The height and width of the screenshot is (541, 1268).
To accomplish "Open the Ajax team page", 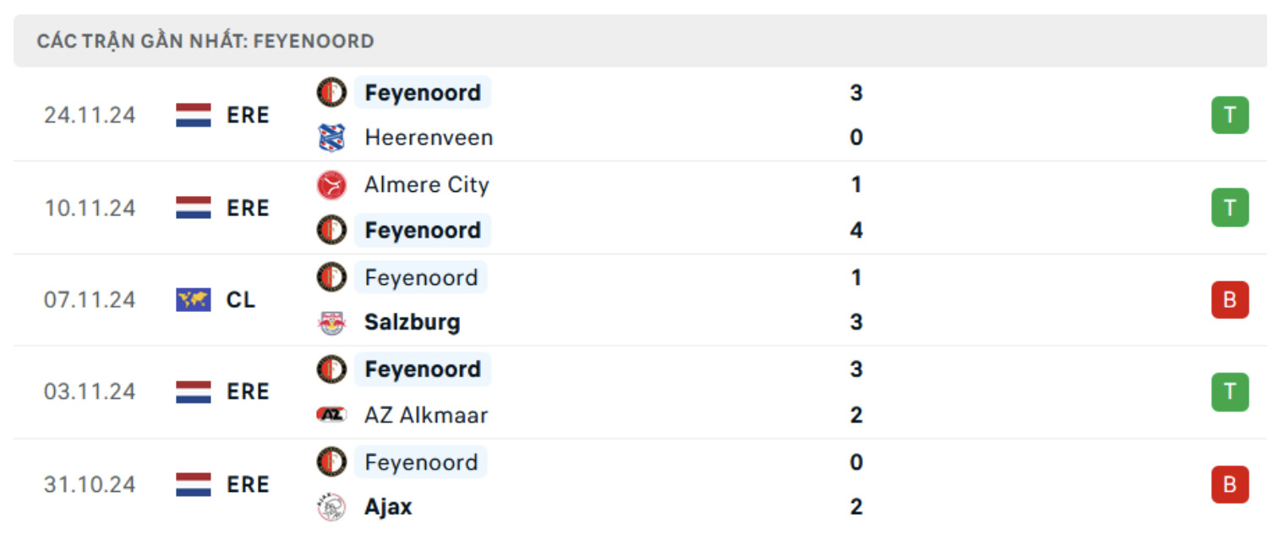I will pyautogui.click(x=388, y=506).
